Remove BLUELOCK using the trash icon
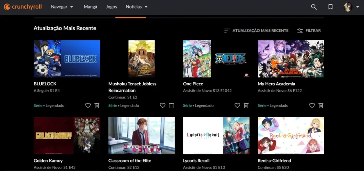Screen dimensions: 364x171 point(97,106)
